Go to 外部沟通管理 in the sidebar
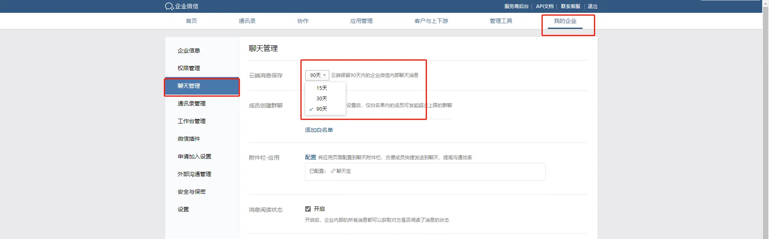The height and width of the screenshot is (239, 769). (x=202, y=174)
